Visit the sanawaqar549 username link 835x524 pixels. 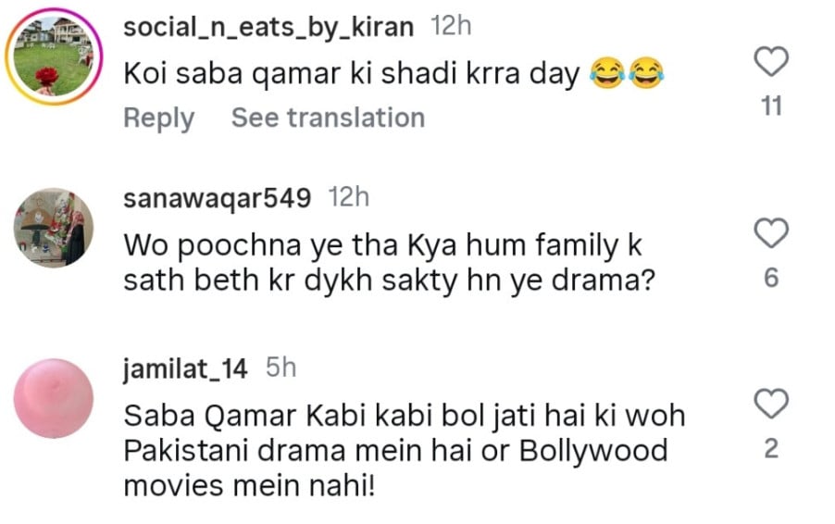(x=216, y=197)
